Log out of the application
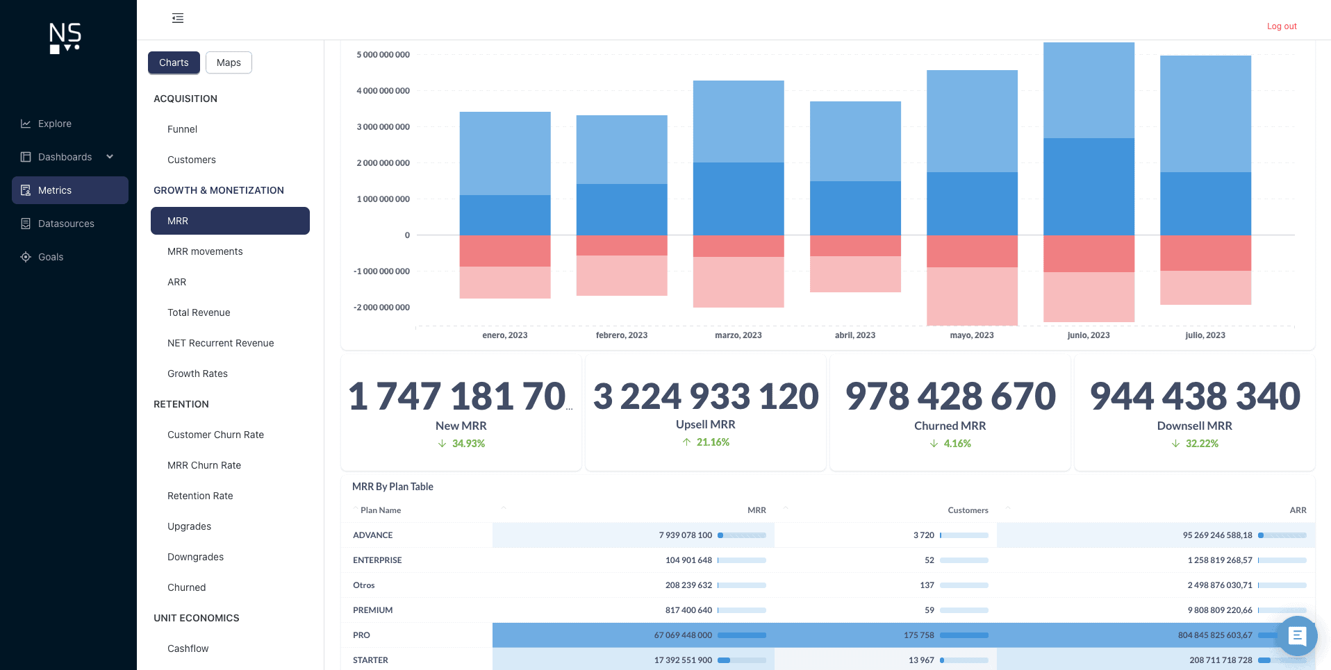The height and width of the screenshot is (670, 1331). click(x=1281, y=26)
